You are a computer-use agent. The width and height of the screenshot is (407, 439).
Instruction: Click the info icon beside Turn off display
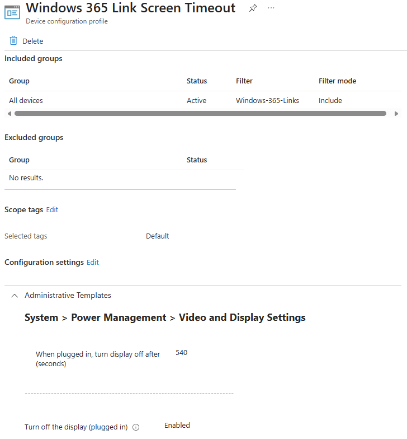click(x=136, y=427)
